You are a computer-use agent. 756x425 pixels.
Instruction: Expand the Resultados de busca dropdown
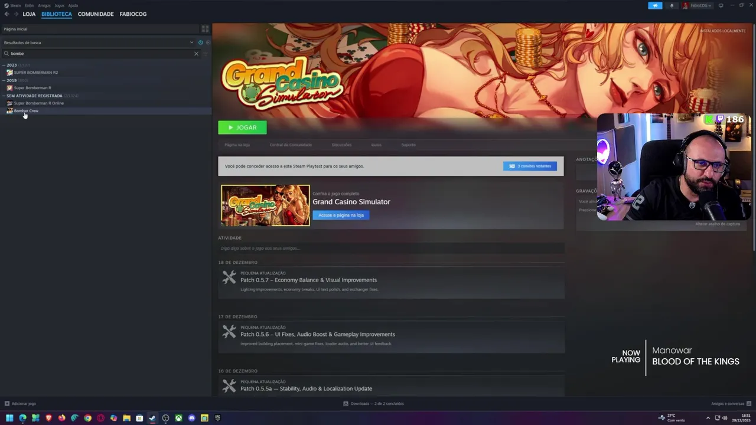191,42
